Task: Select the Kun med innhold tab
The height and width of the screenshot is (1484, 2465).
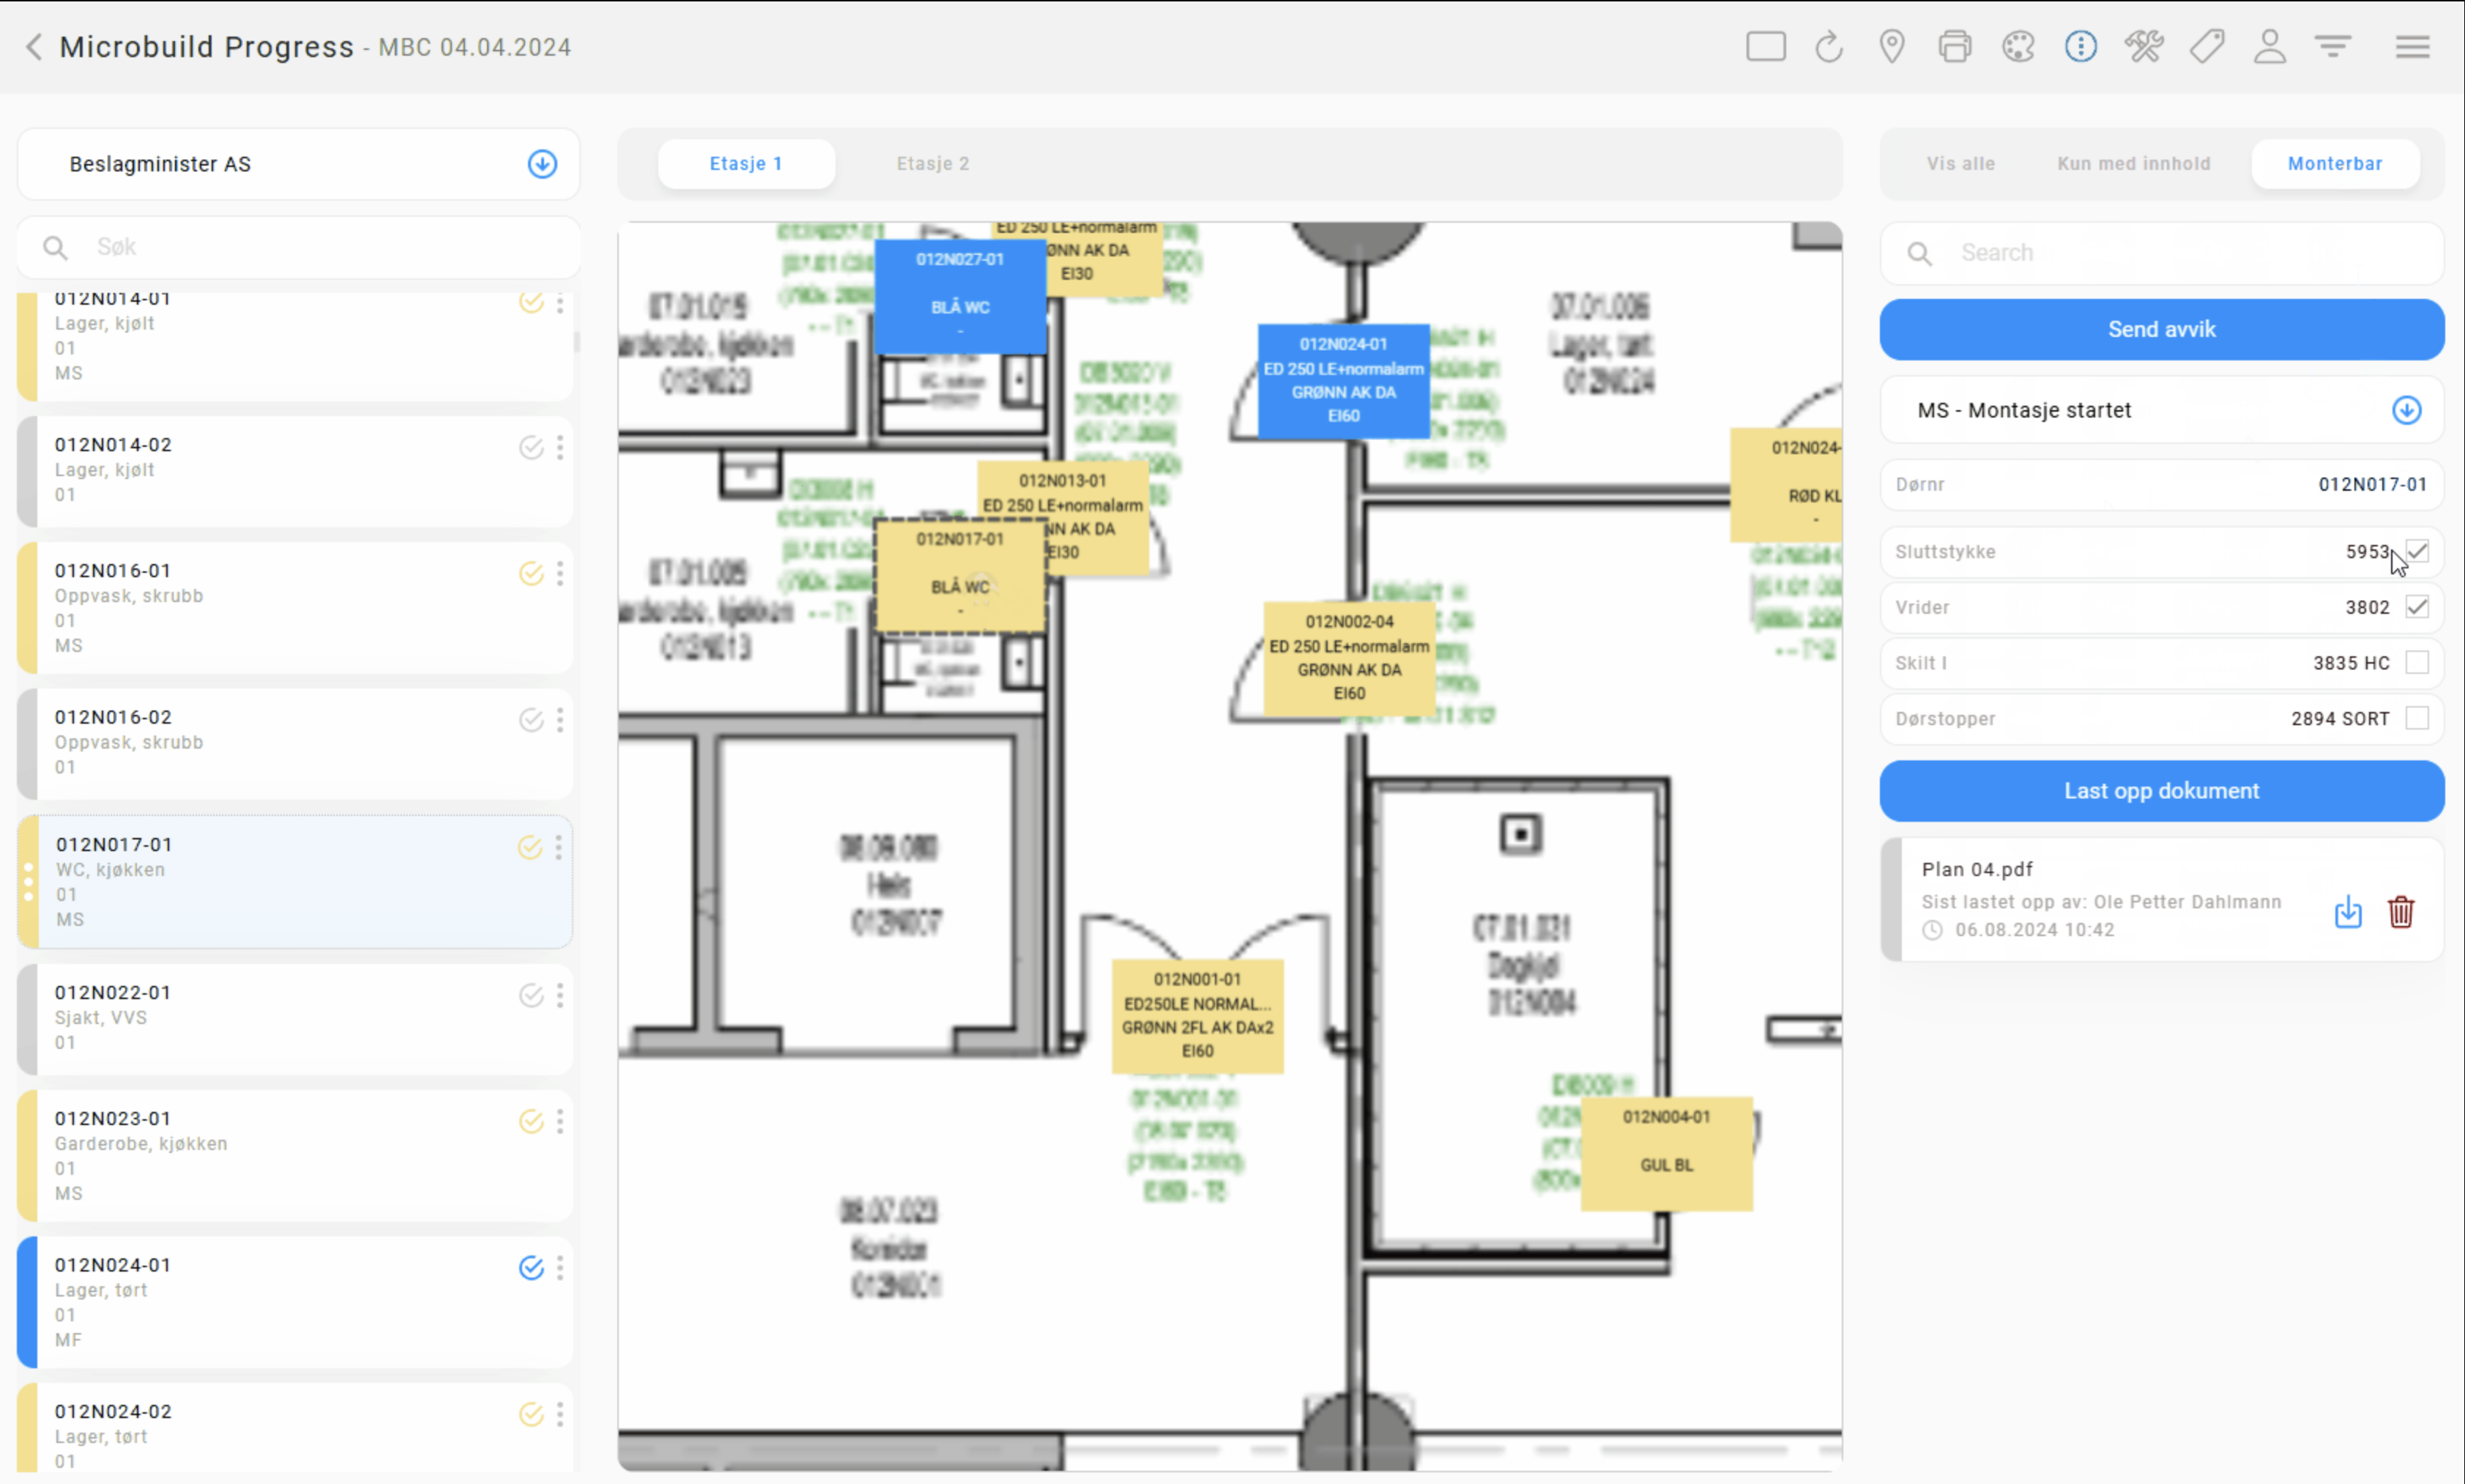Action: click(2133, 164)
